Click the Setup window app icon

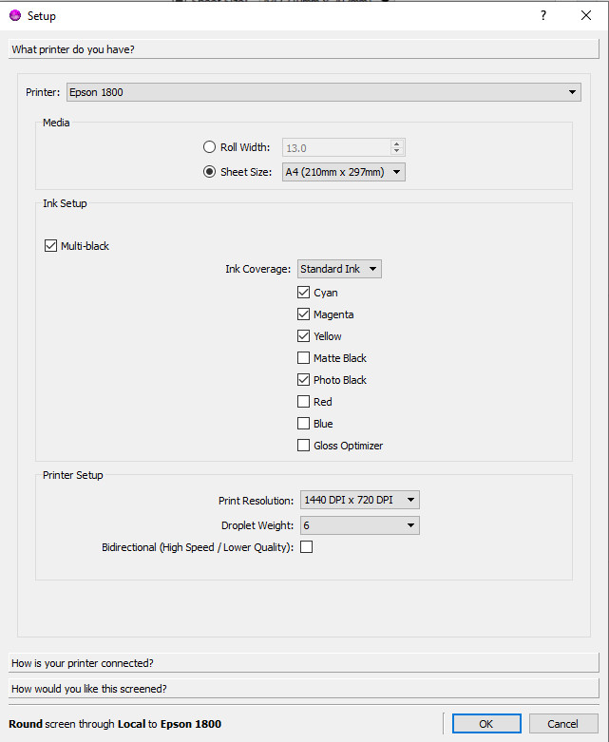pos(15,15)
